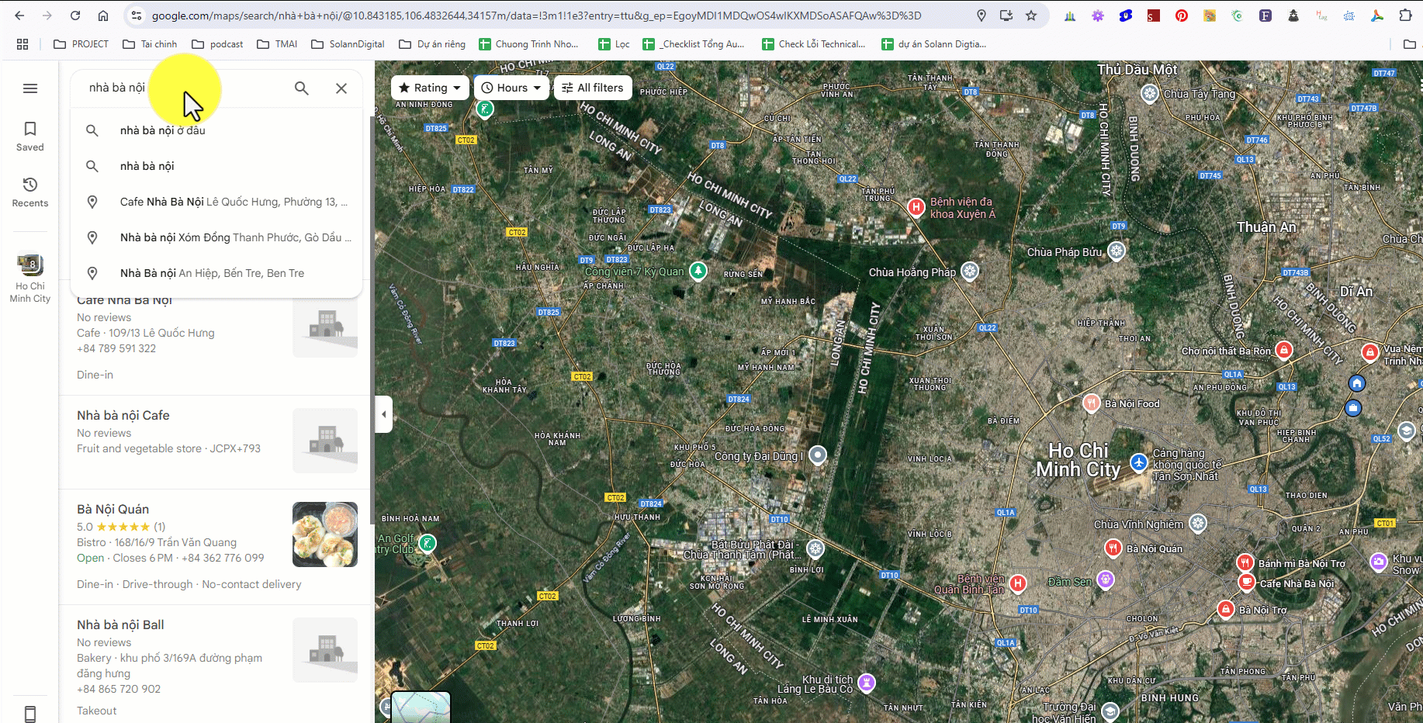The height and width of the screenshot is (723, 1423).
Task: Go back in the browser
Action: (19, 16)
